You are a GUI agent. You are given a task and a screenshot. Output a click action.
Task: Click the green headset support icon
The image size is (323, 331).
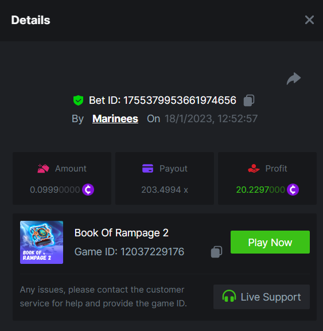229,296
